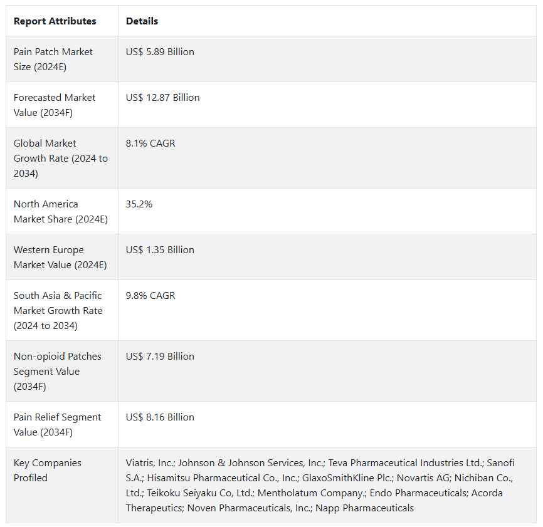Image resolution: width=543 pixels, height=527 pixels.
Task: Click the US$ 5.89 Billion value
Action: click(x=160, y=52)
